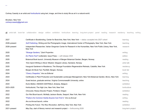The image size is (149, 111).
Task: Click 'Bergen Art Book Fair, Pamflett' entry
Action: pyautogui.click(x=44, y=70)
